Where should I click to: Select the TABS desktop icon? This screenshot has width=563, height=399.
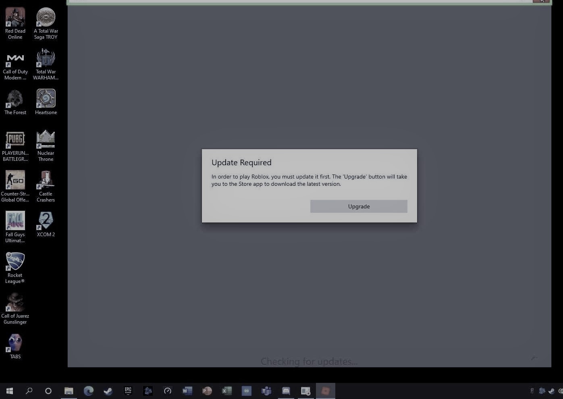(15, 346)
